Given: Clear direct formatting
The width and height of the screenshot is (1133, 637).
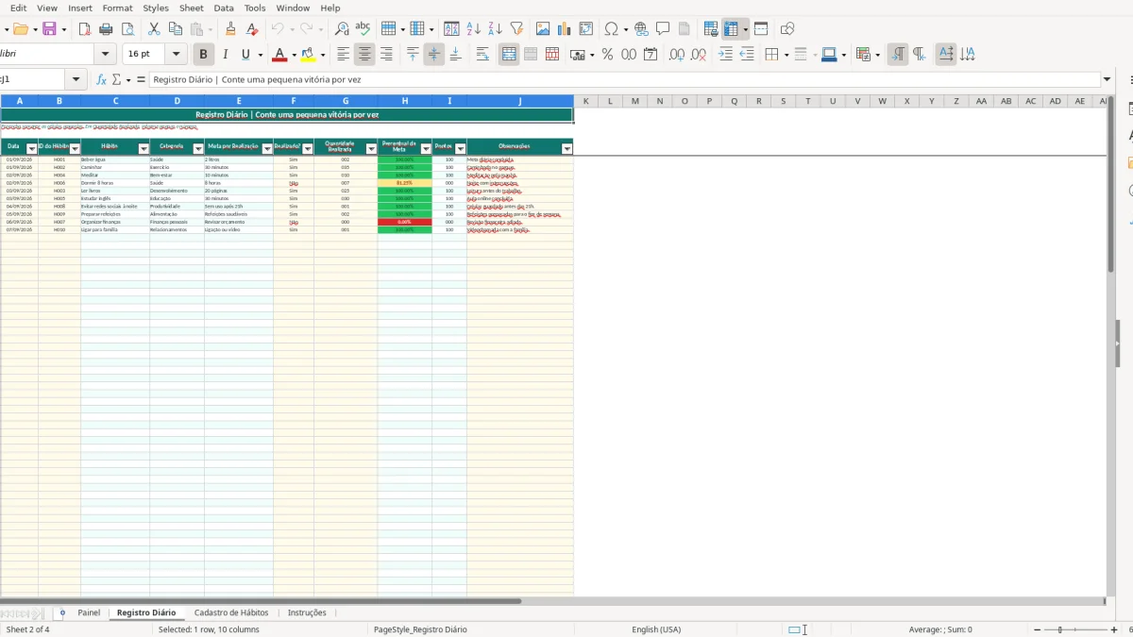Looking at the screenshot, I should (x=252, y=29).
